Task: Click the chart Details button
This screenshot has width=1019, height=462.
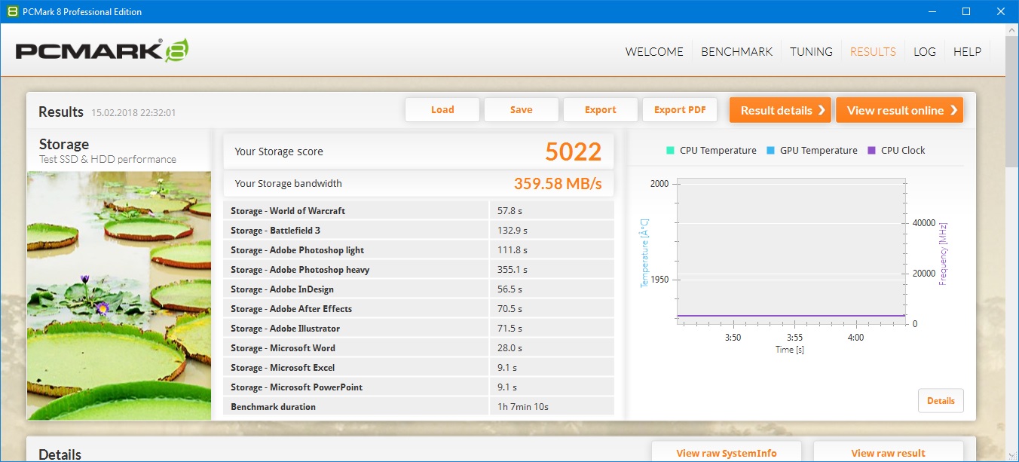Action: click(941, 401)
